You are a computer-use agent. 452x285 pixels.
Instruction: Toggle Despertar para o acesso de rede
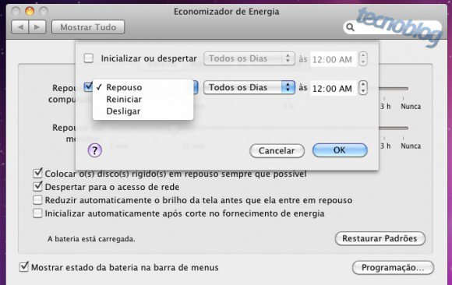tap(37, 186)
